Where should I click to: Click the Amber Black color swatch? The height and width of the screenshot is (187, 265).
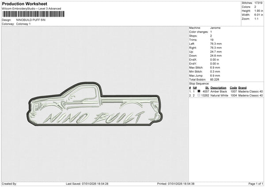199,91
